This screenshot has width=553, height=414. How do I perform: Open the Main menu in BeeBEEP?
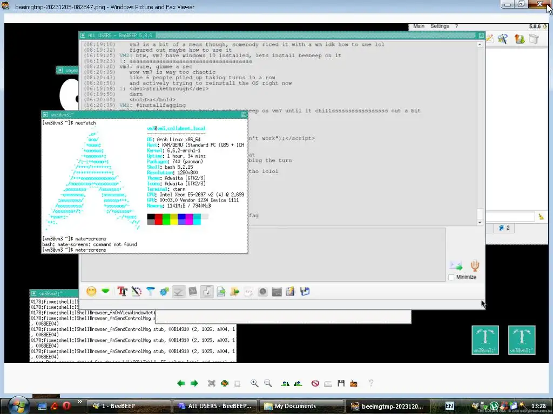pyautogui.click(x=419, y=26)
